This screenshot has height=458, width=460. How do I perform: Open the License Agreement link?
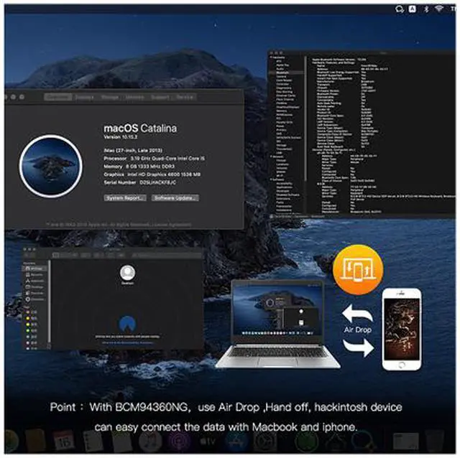click(x=172, y=225)
